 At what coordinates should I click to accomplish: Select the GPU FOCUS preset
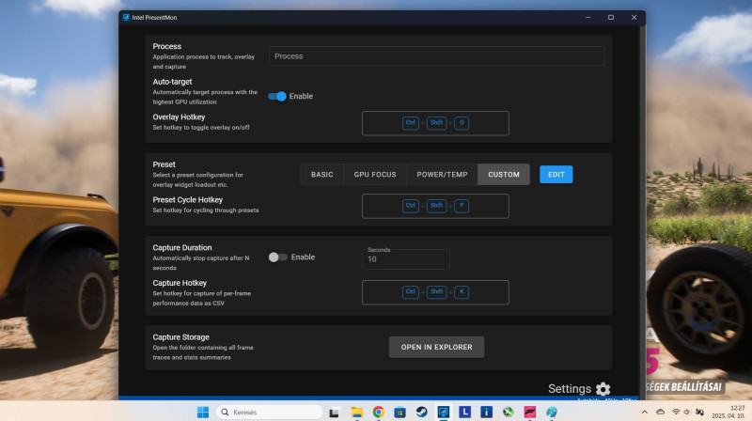(x=375, y=175)
